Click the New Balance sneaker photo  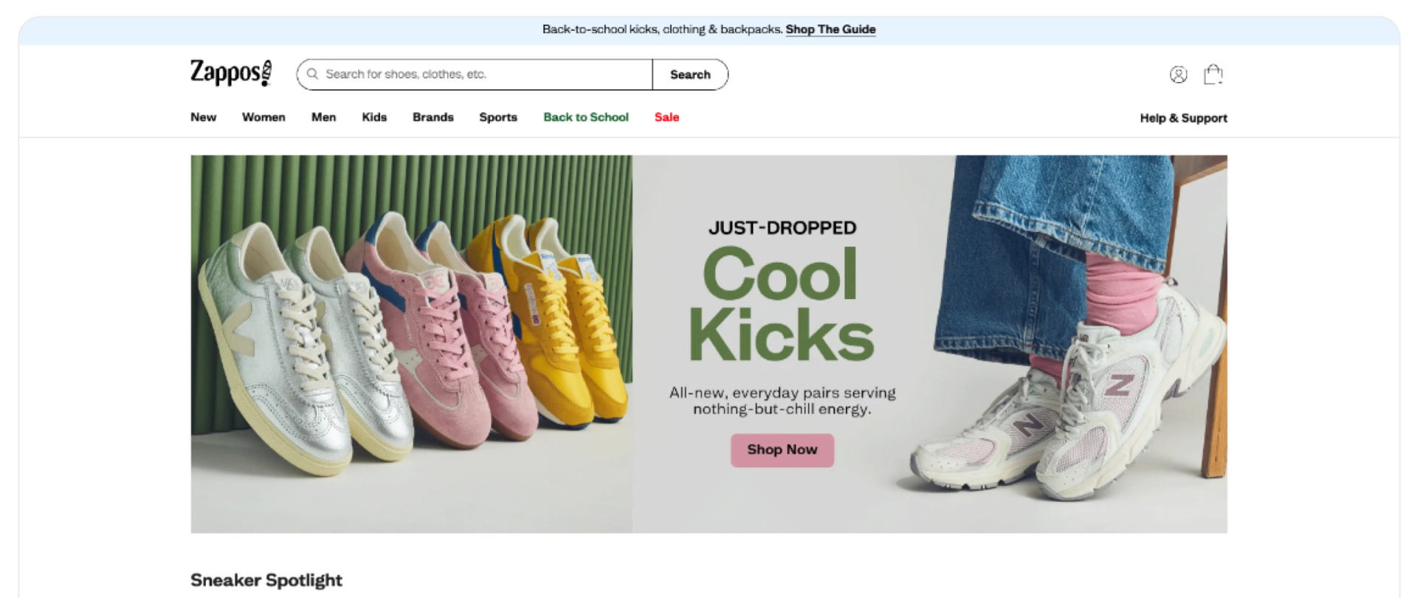1070,413
